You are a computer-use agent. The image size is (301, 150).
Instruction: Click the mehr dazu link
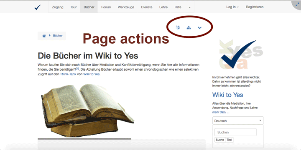[221, 112]
